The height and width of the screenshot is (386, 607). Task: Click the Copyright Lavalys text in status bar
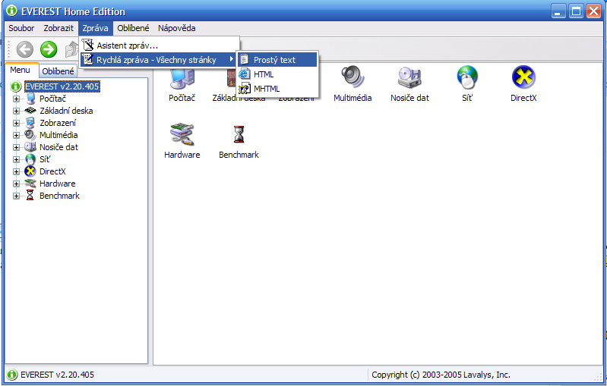(441, 375)
